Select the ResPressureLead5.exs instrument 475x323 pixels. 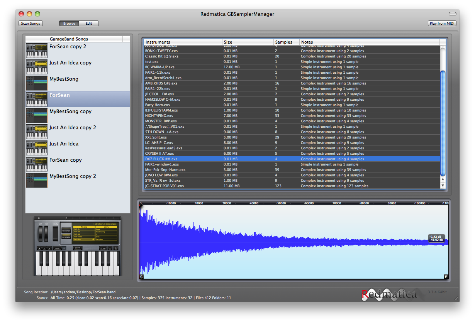[x=292, y=148]
